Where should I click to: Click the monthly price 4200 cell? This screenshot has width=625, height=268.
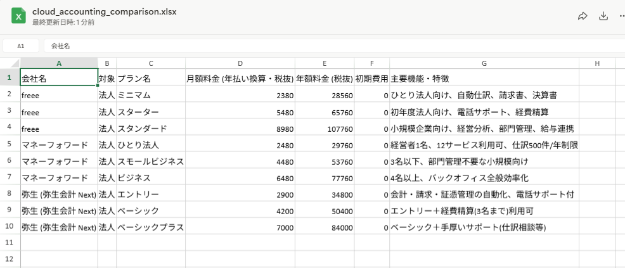point(240,210)
